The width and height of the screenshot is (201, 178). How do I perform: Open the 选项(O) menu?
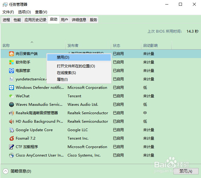24,12
